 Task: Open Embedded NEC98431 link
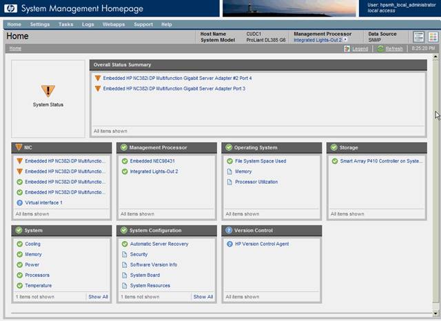[x=152, y=161]
